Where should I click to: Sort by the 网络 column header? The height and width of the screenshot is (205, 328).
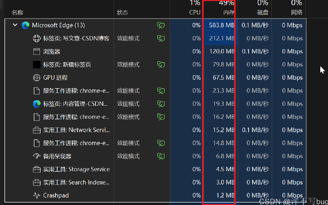pyautogui.click(x=297, y=13)
